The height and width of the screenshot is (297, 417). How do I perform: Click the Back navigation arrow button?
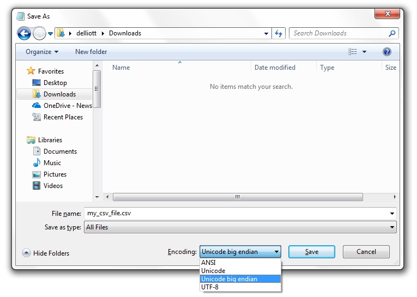24,33
